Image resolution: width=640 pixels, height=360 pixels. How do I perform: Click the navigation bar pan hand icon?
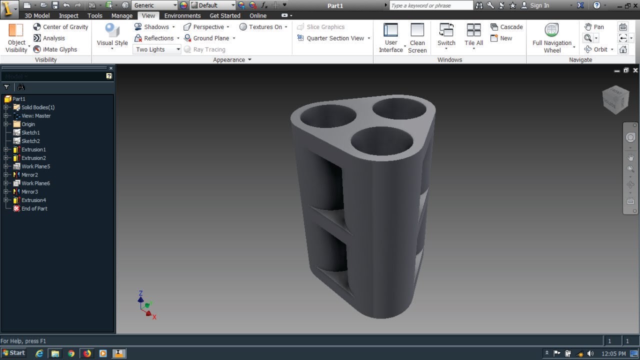click(630, 157)
